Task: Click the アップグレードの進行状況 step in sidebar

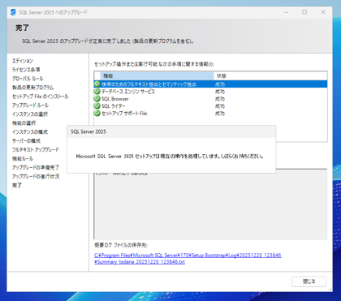Action: click(x=36, y=176)
